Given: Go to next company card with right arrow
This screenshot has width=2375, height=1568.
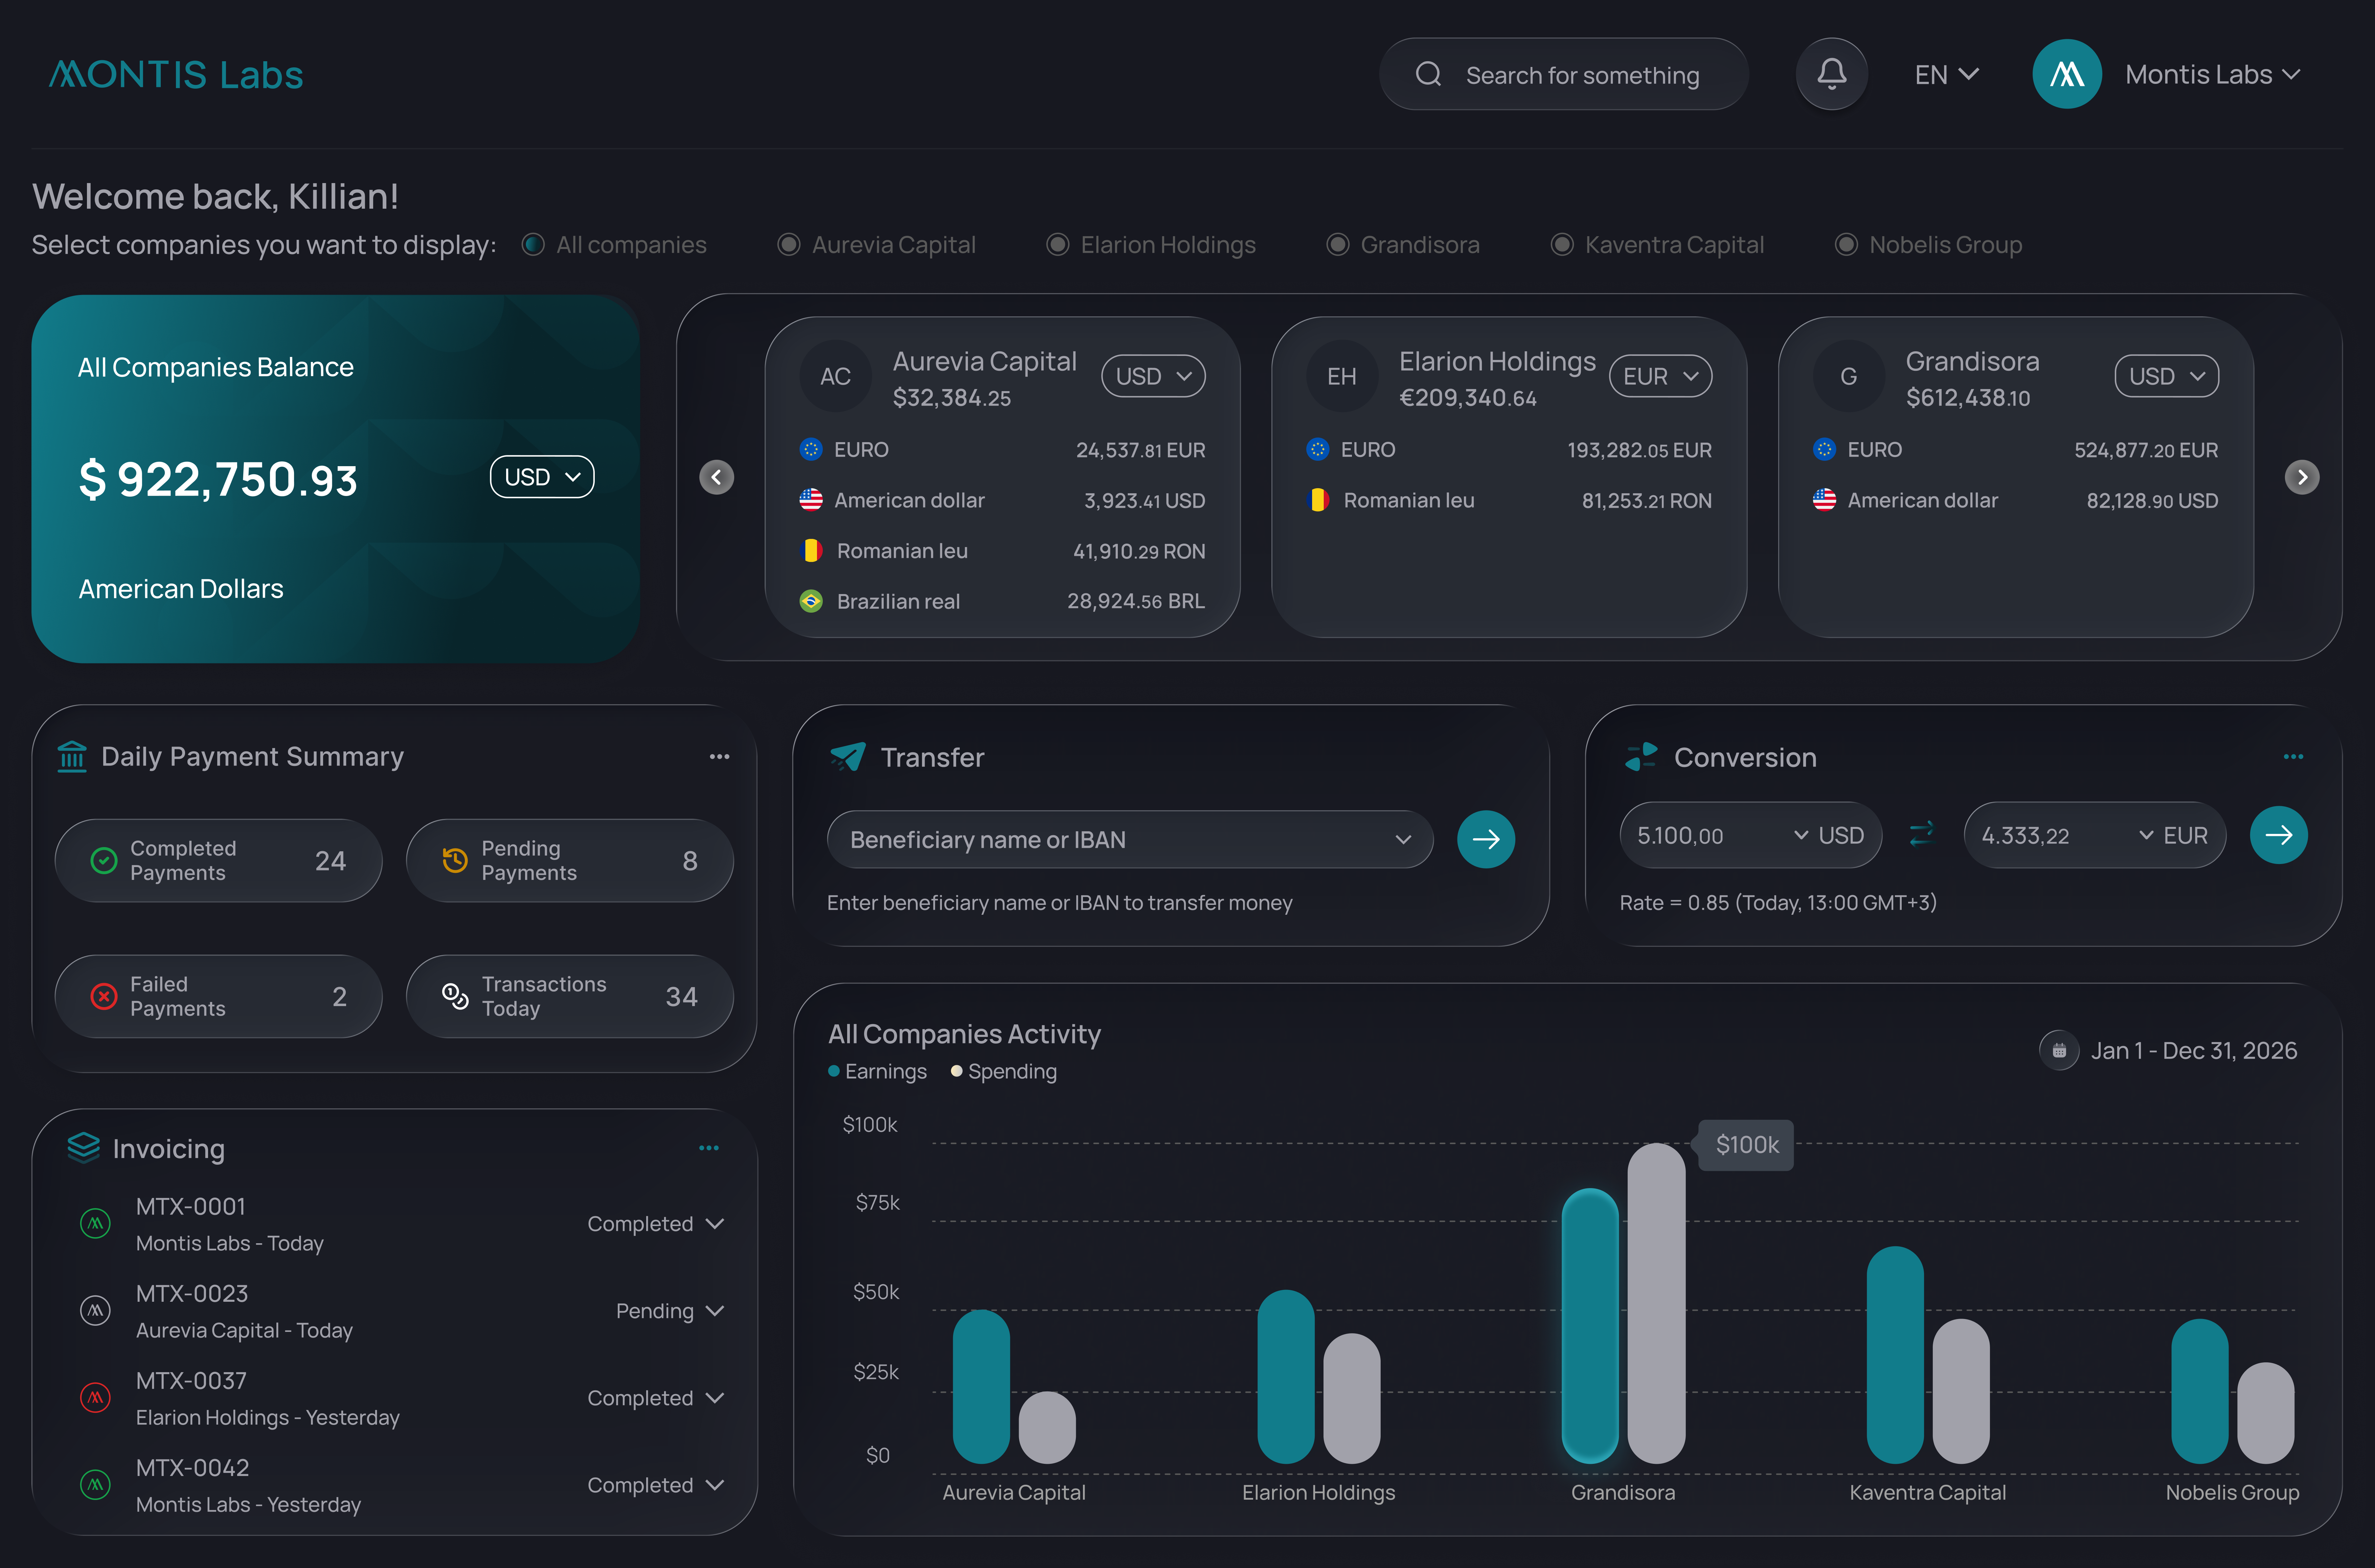Looking at the screenshot, I should (x=2302, y=477).
